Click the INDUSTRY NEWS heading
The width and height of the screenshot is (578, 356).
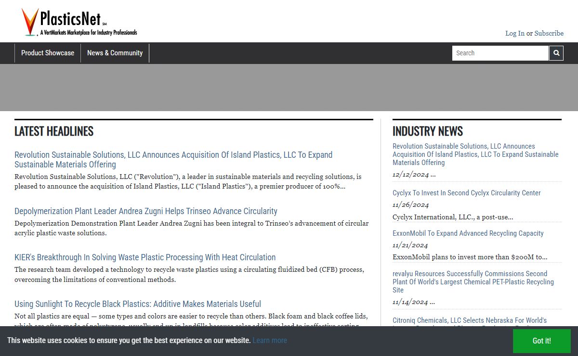(x=428, y=131)
